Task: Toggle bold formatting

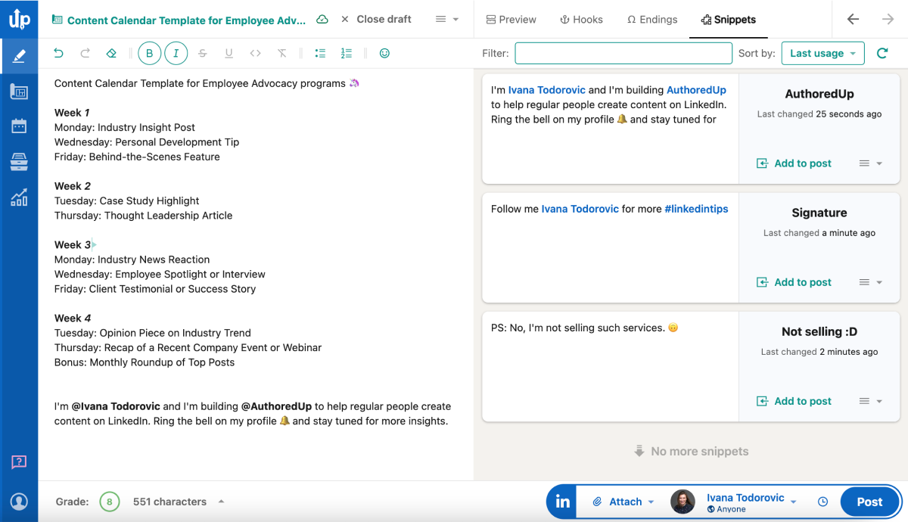Action: pyautogui.click(x=150, y=53)
